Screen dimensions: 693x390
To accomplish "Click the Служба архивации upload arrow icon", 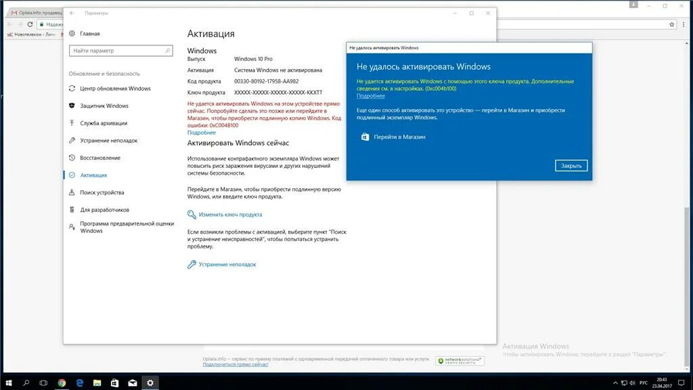I will pos(72,123).
